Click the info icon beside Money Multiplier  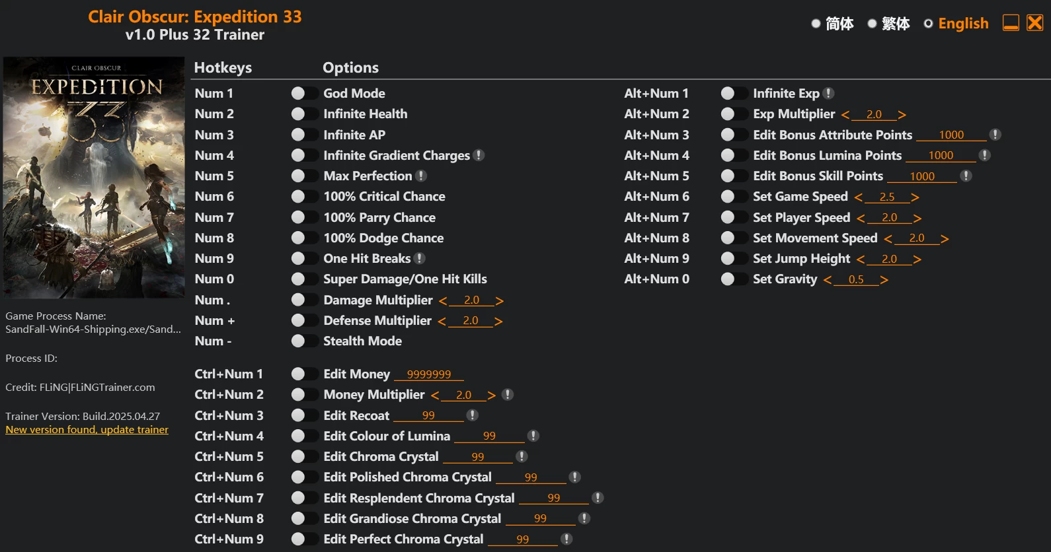click(x=508, y=394)
